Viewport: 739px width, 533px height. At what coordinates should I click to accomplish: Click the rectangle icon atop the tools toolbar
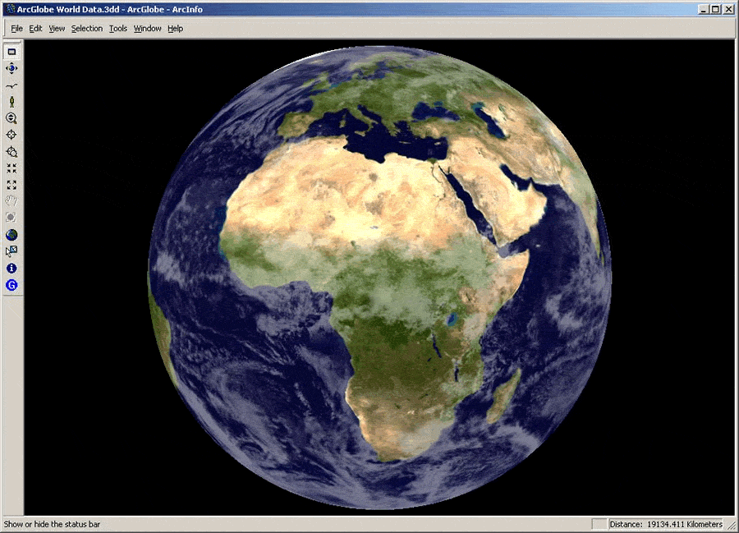pyautogui.click(x=11, y=52)
